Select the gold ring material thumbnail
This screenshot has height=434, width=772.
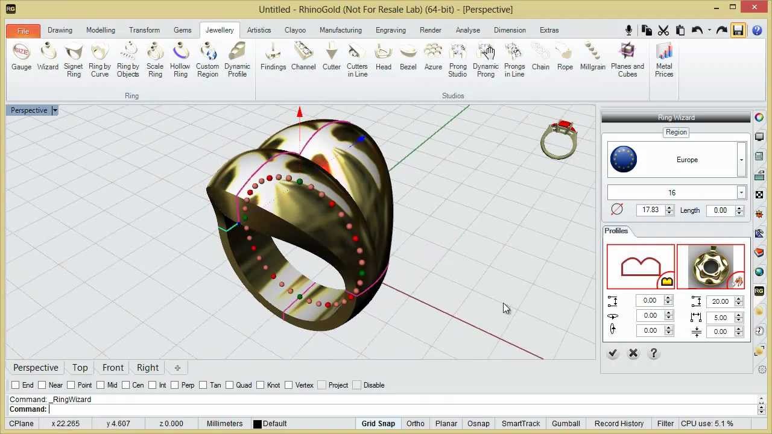coord(710,267)
